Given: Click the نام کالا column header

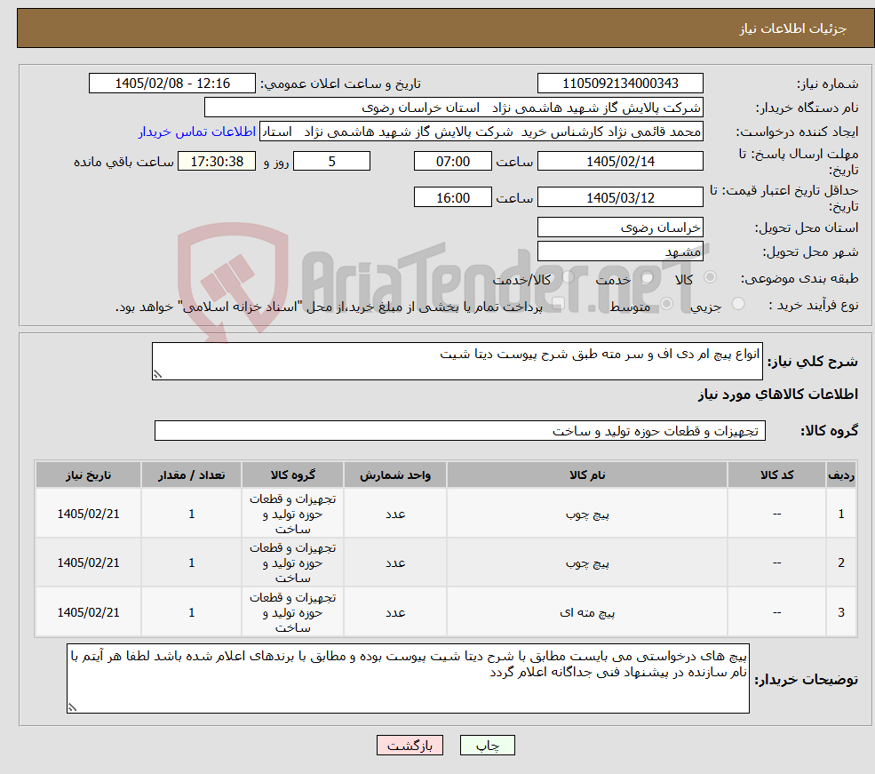Looking at the screenshot, I should point(587,475).
